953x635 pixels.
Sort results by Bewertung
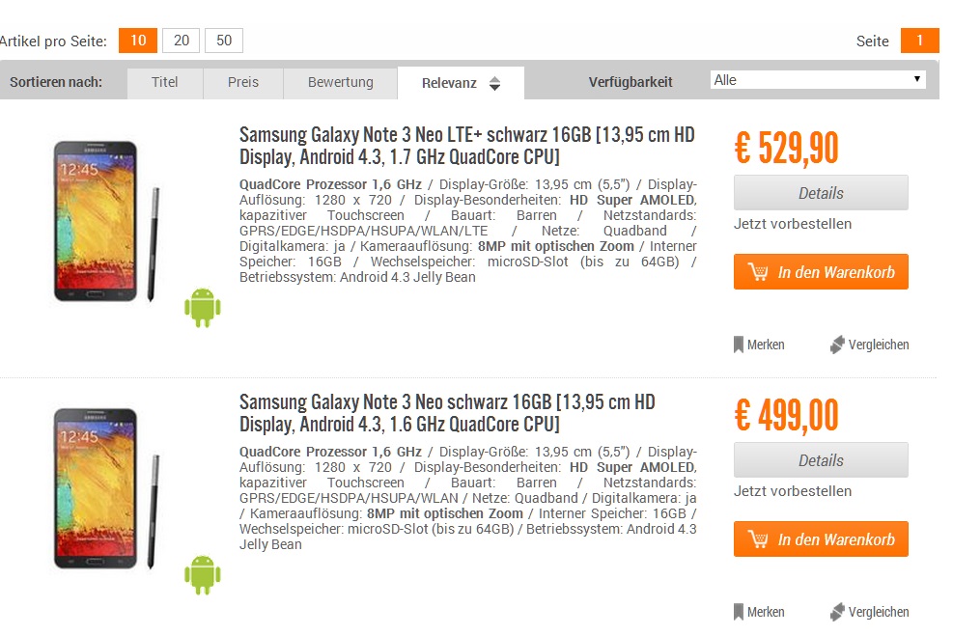(x=340, y=83)
